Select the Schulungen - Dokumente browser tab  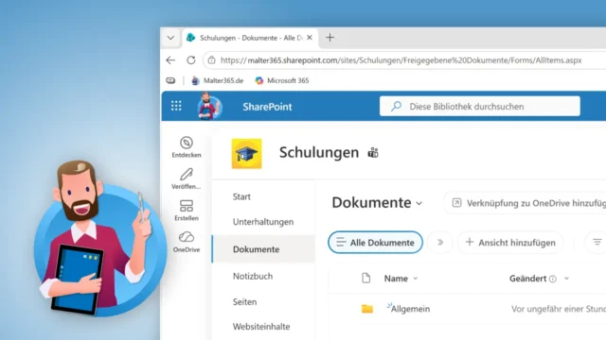[250, 38]
